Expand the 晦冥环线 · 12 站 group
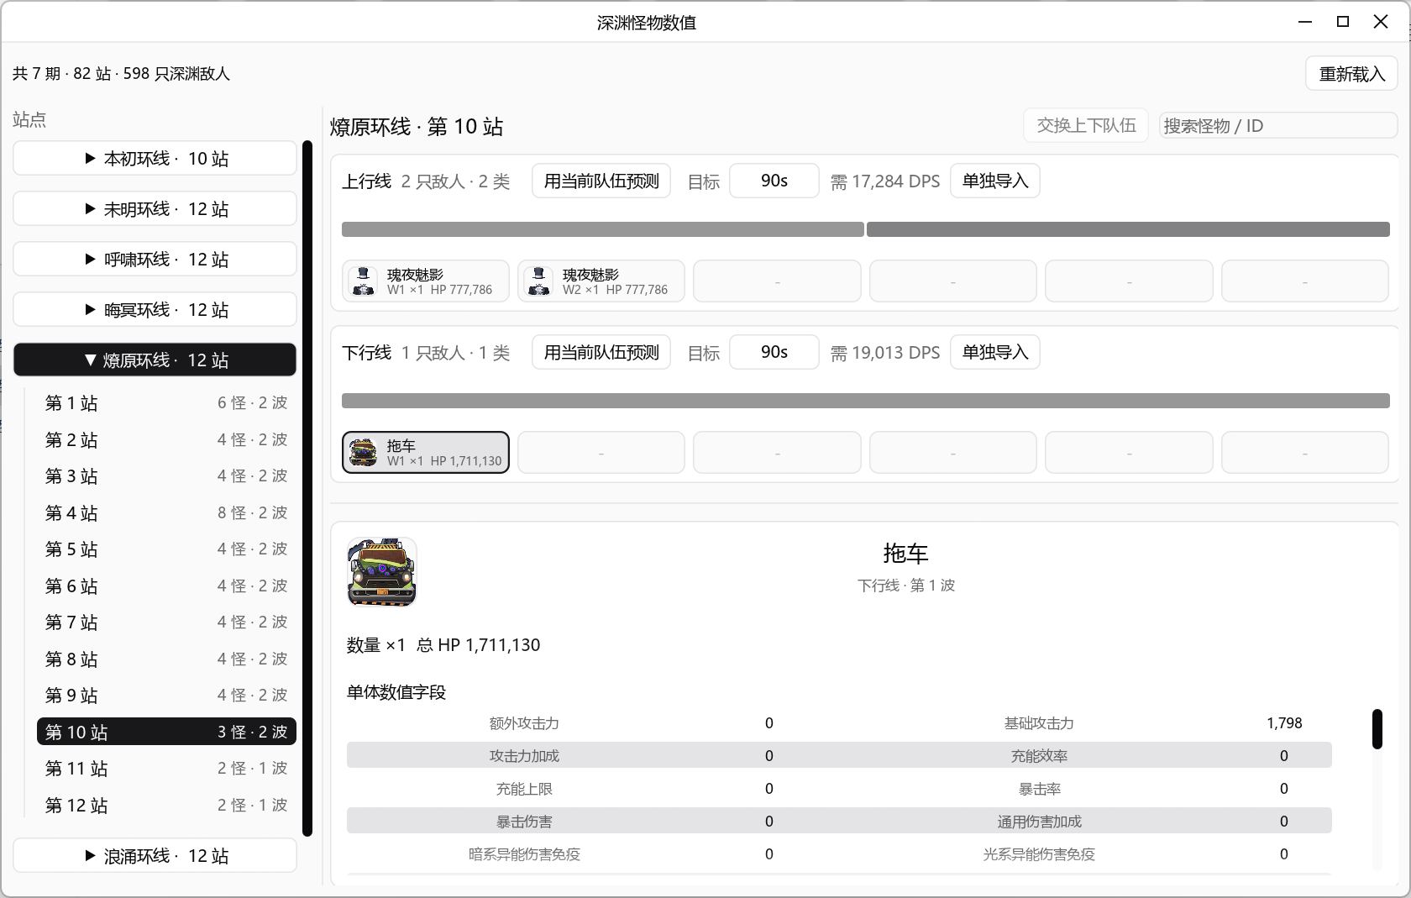This screenshot has width=1411, height=898. click(155, 310)
